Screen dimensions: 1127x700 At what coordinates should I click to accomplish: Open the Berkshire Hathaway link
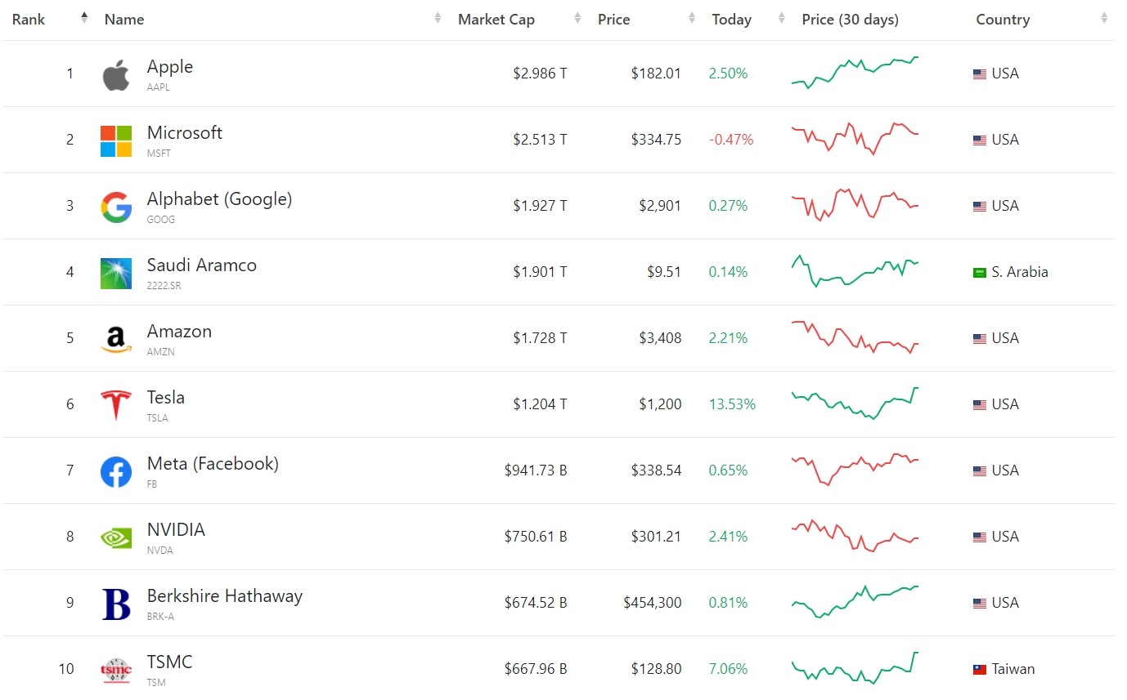coord(225,596)
